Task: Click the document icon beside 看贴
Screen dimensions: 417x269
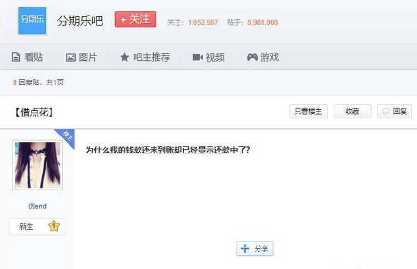Action: click(16, 57)
